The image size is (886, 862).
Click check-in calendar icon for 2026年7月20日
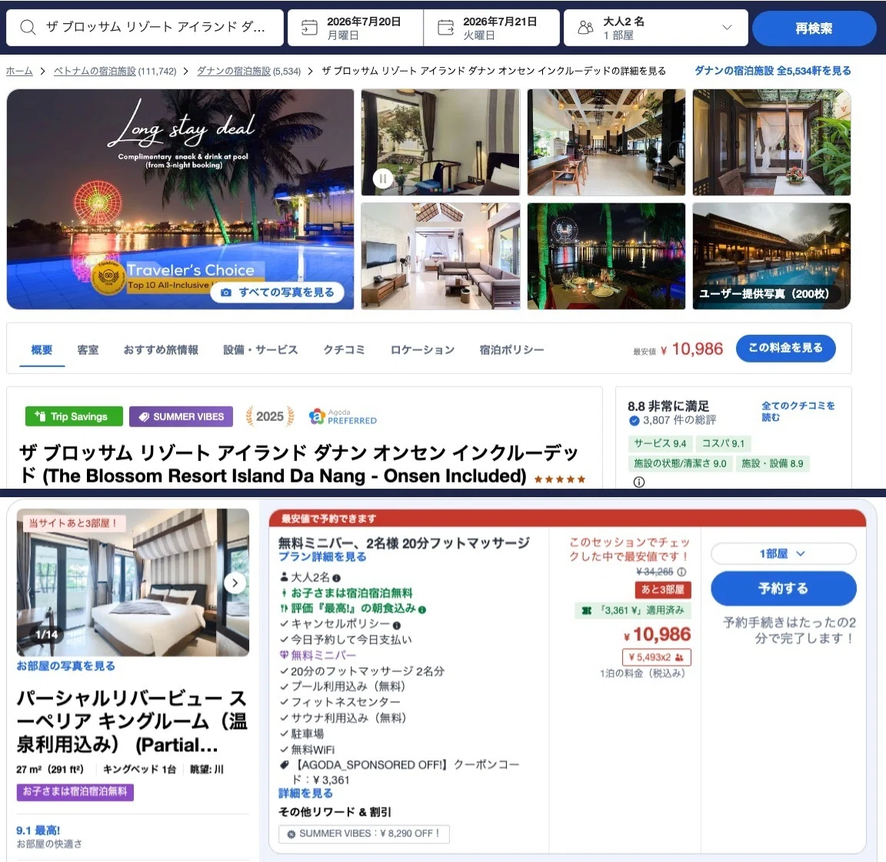(309, 28)
